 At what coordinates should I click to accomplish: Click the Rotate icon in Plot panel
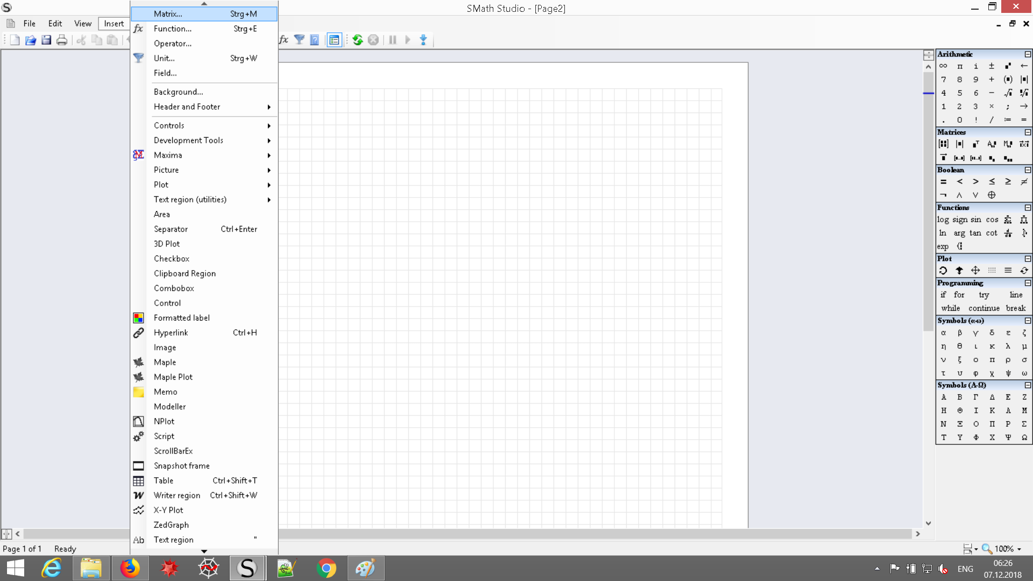pyautogui.click(x=943, y=271)
